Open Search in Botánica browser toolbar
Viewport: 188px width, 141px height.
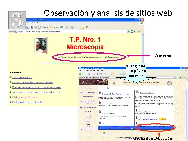pos(107,74)
